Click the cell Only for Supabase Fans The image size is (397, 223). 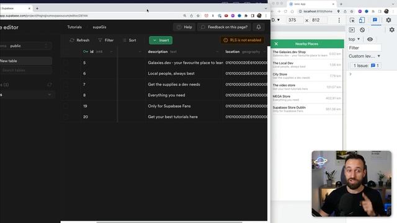coord(184,106)
